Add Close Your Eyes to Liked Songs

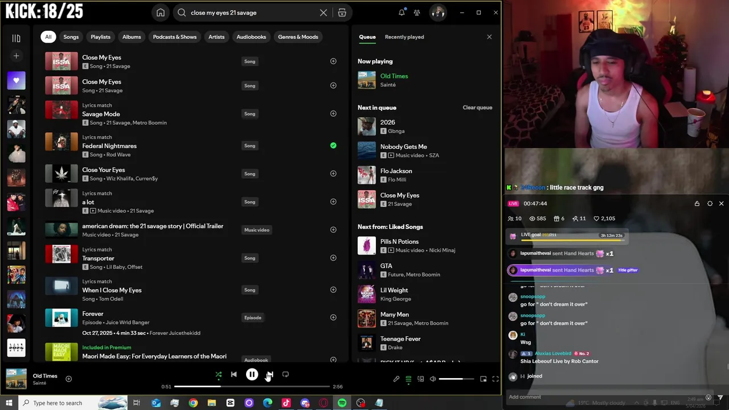pos(333,173)
